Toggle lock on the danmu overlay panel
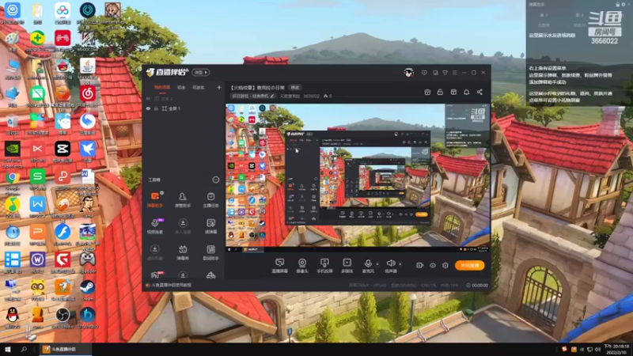Image resolution: width=633 pixels, height=356 pixels. click(617, 5)
